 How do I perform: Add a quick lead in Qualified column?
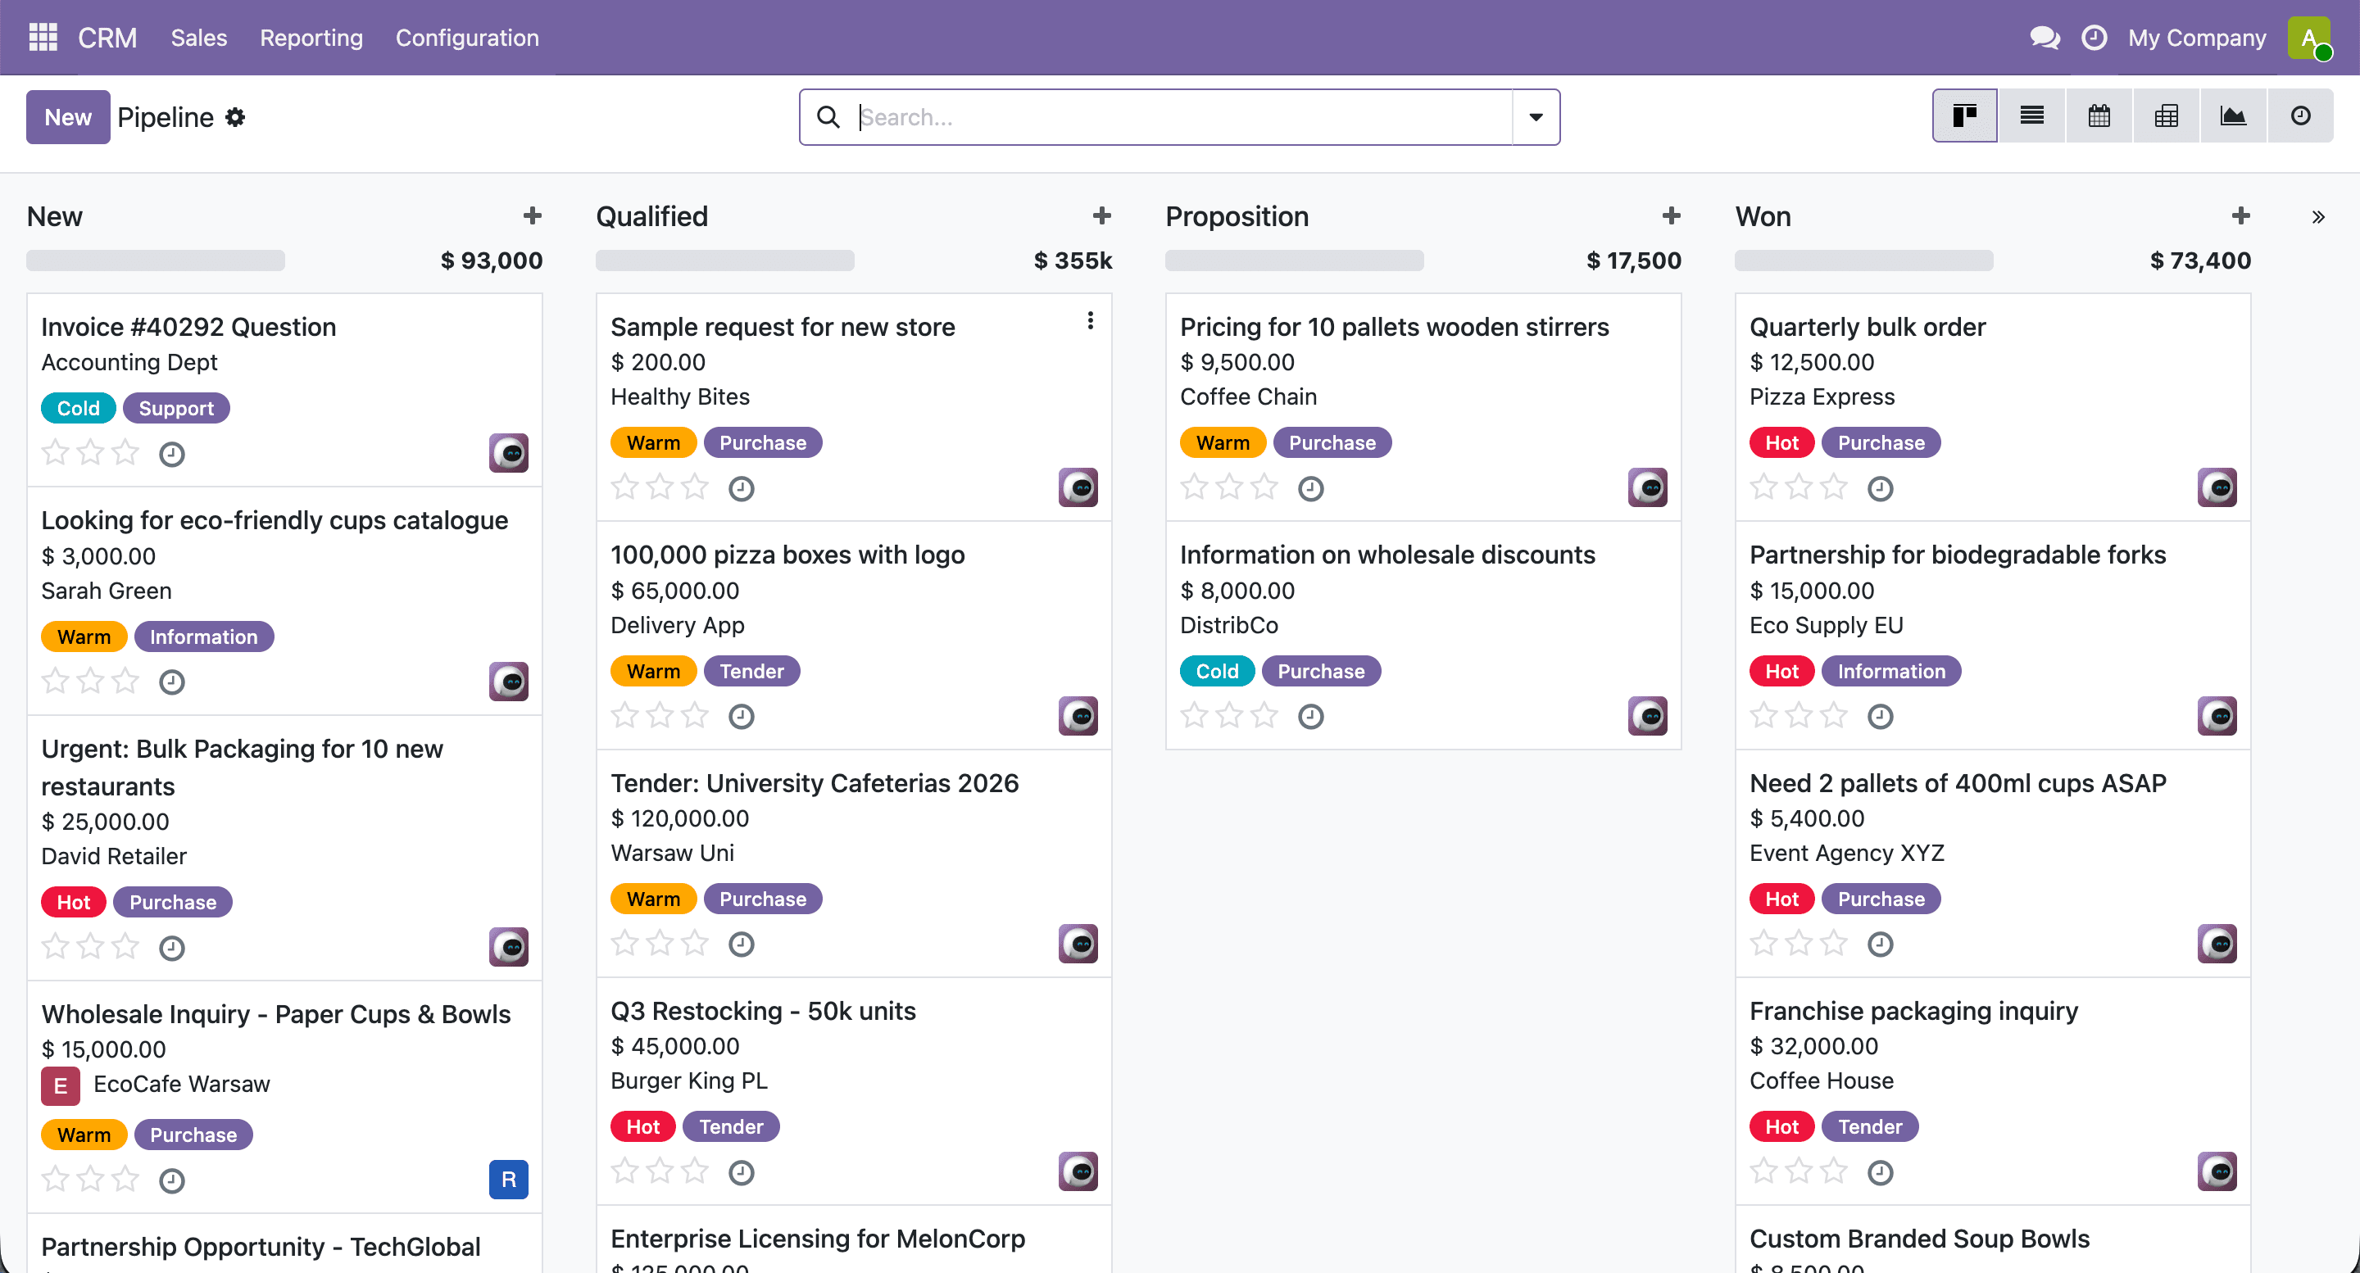click(x=1102, y=216)
